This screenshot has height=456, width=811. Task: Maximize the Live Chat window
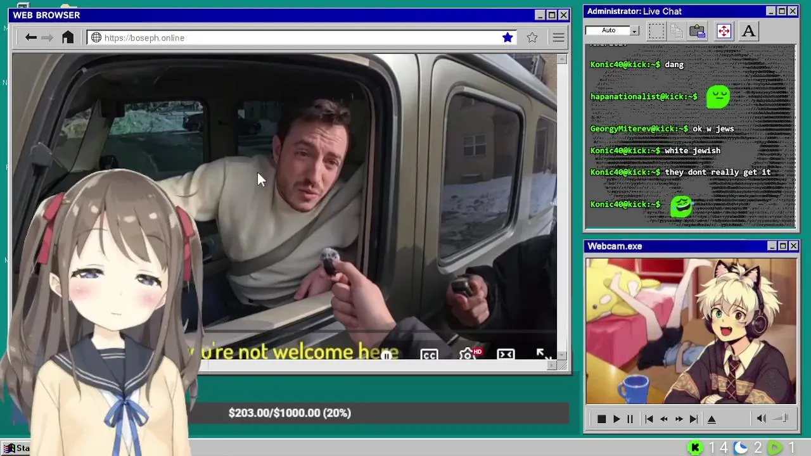pyautogui.click(x=782, y=11)
